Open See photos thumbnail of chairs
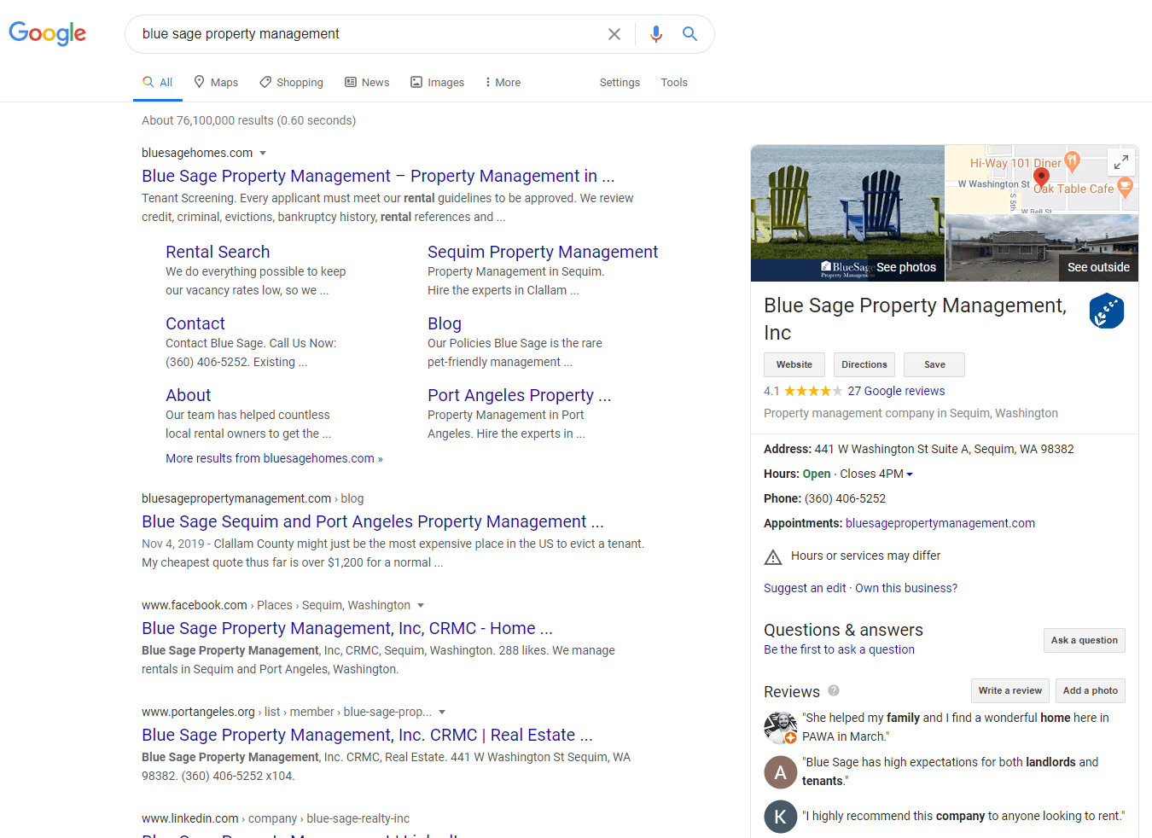This screenshot has height=838, width=1152. click(847, 213)
